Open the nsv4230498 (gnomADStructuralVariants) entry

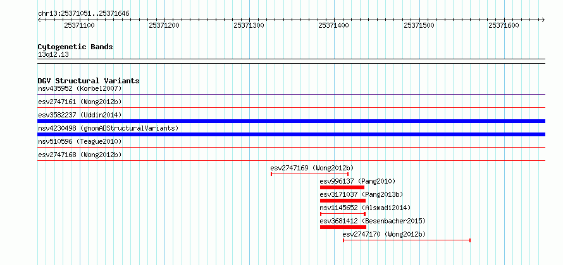[x=108, y=128]
